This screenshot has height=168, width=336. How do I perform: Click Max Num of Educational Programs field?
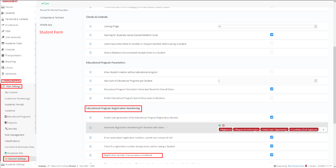coord(268,81)
